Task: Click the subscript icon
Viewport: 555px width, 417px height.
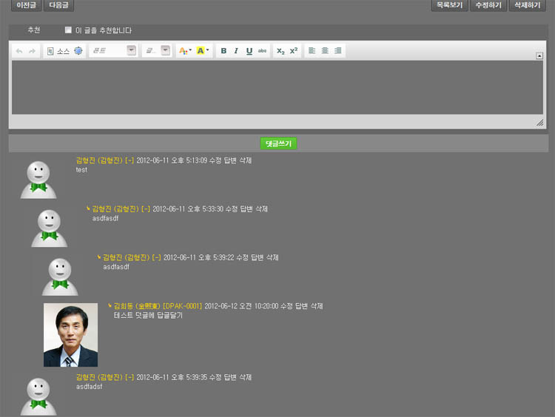Action: (280, 51)
